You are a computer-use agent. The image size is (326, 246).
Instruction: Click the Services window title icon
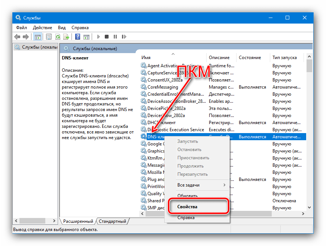18,18
